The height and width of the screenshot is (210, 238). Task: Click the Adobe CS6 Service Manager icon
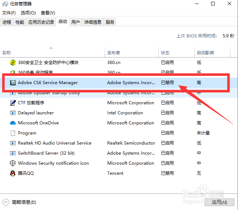pos(13,83)
